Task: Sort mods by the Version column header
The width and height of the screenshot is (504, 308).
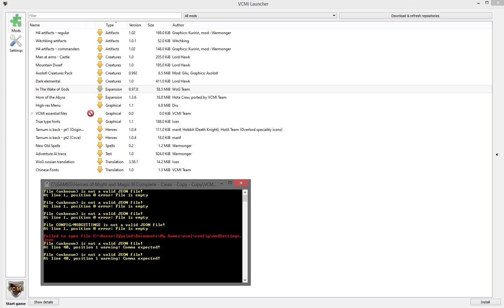Action: pos(137,25)
